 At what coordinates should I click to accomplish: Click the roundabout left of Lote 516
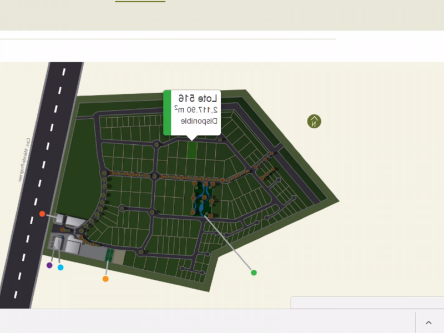tap(157, 144)
